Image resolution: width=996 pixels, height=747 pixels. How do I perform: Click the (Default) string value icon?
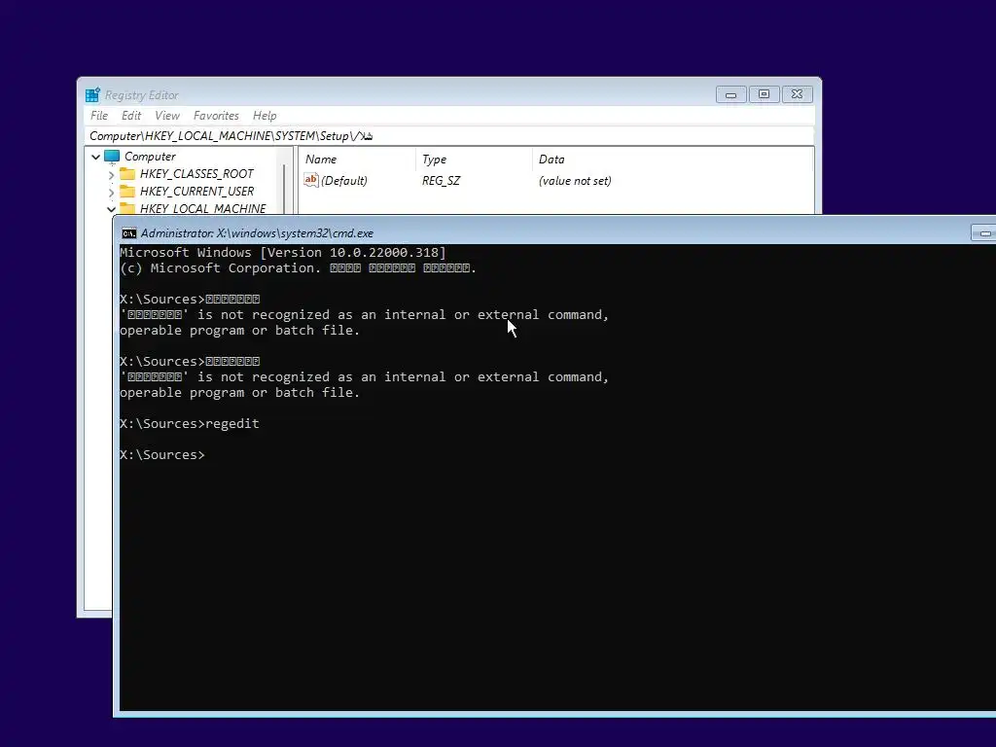pyautogui.click(x=310, y=180)
